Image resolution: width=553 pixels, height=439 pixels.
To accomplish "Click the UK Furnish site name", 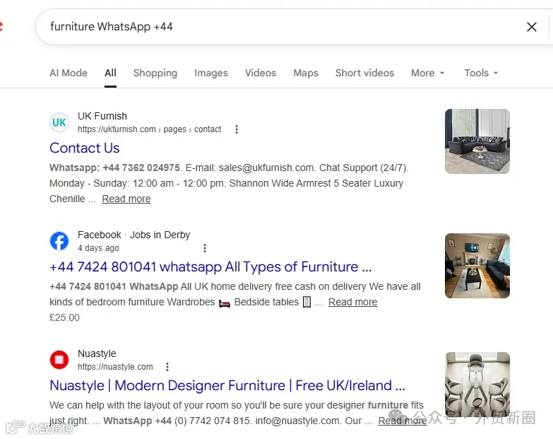I will (x=102, y=116).
